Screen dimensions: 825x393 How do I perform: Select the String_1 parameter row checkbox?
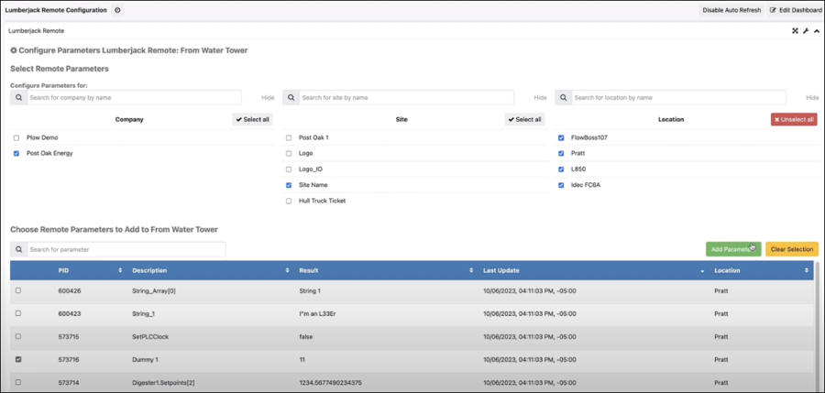coord(18,313)
